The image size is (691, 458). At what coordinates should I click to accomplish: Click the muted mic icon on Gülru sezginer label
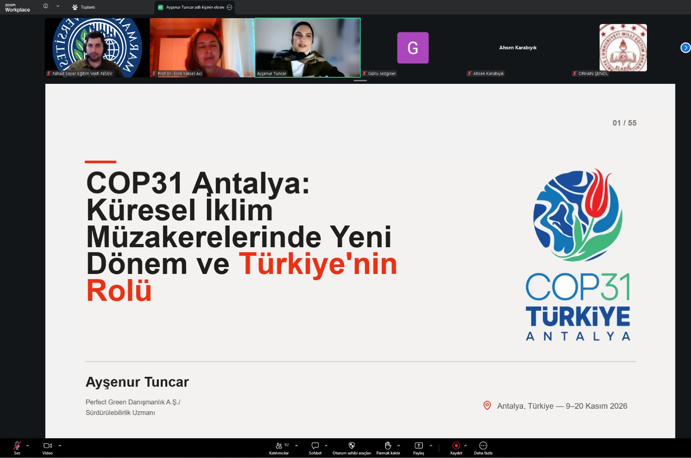365,73
